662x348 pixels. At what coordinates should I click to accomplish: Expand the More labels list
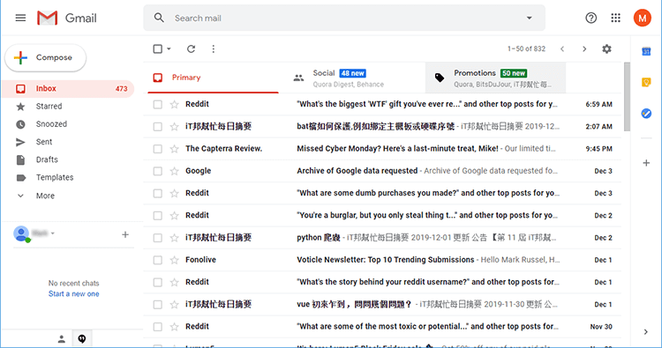point(45,196)
